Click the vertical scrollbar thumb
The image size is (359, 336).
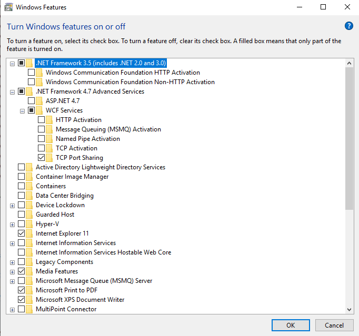(x=349, y=138)
